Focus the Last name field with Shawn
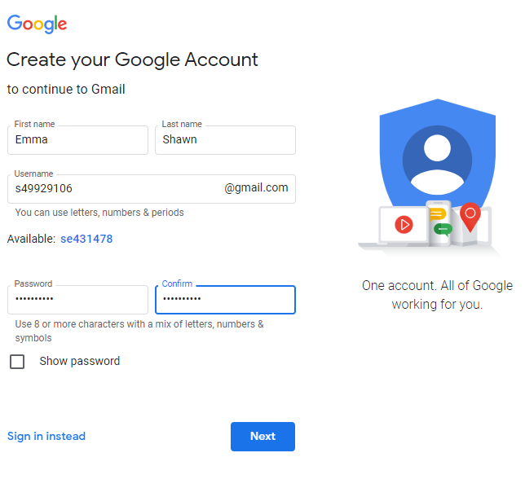 225,140
